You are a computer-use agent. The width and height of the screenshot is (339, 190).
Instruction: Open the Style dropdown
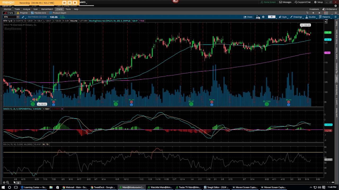tap(283, 17)
